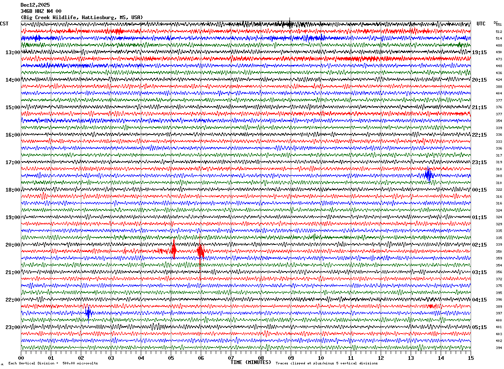This screenshot has height=369, width=504.
Task: Select the 23:00 CST time label
Action: coord(12,327)
